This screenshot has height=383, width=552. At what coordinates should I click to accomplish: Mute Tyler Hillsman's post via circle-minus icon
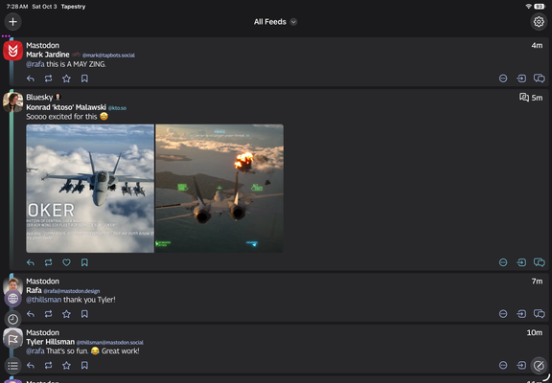pos(503,366)
